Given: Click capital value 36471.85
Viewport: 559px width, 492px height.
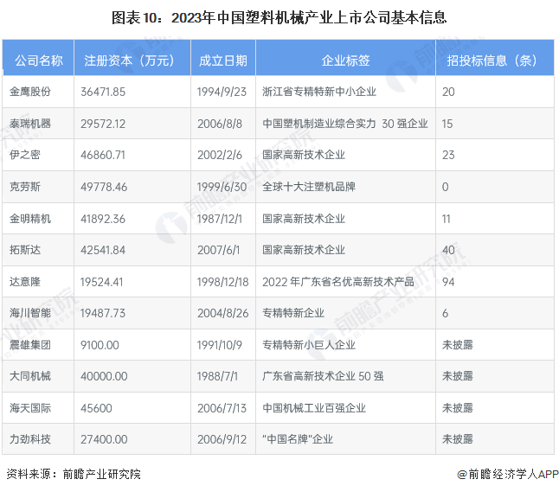Looking at the screenshot, I should point(103,92).
